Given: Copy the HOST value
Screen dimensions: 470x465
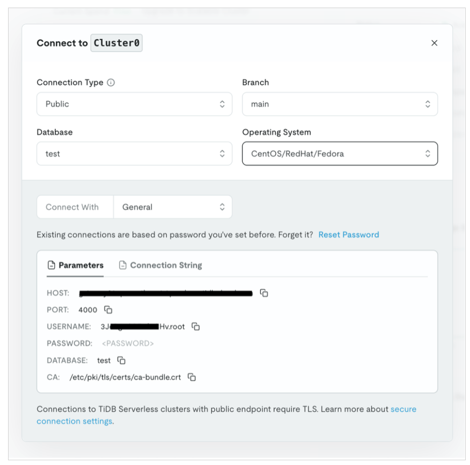Looking at the screenshot, I should pyautogui.click(x=264, y=293).
